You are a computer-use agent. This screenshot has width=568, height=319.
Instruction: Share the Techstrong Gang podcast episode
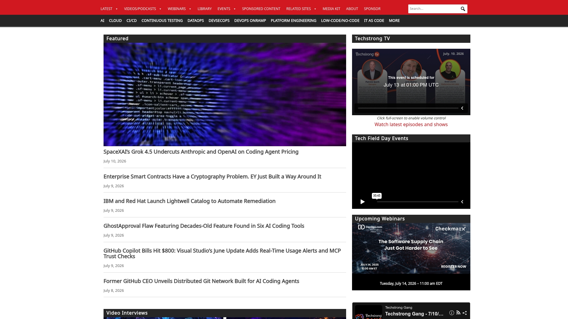click(x=465, y=313)
